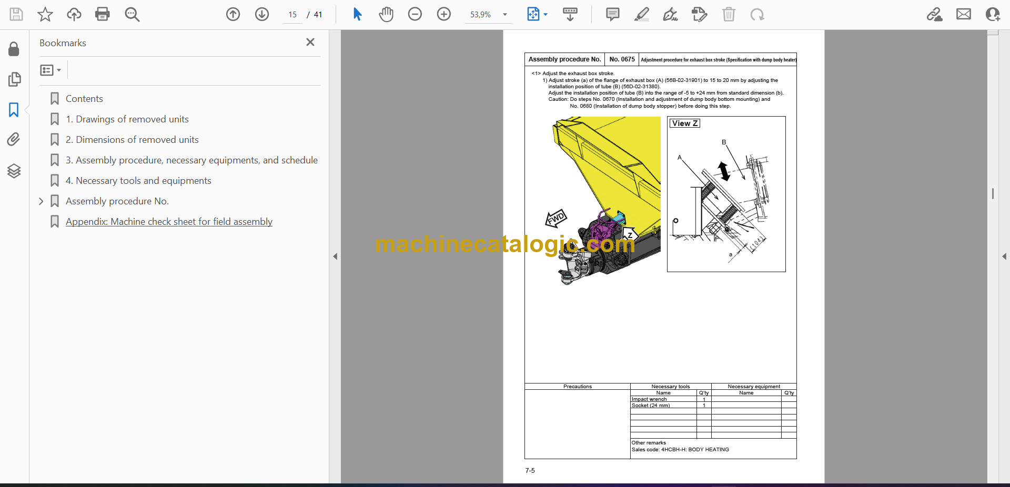The height and width of the screenshot is (487, 1010).
Task: Collapse the left navigation pane arrow
Action: (x=335, y=256)
